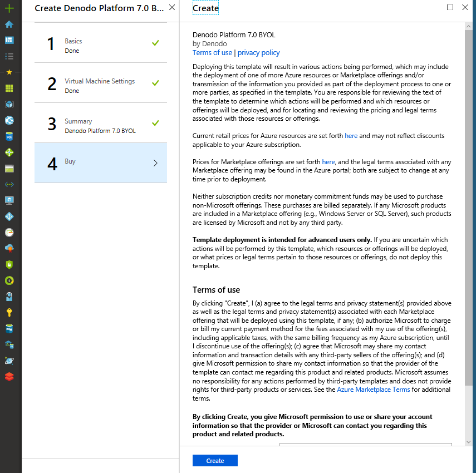
Task: Select step 2 Virtual Machine Settings
Action: pos(101,83)
